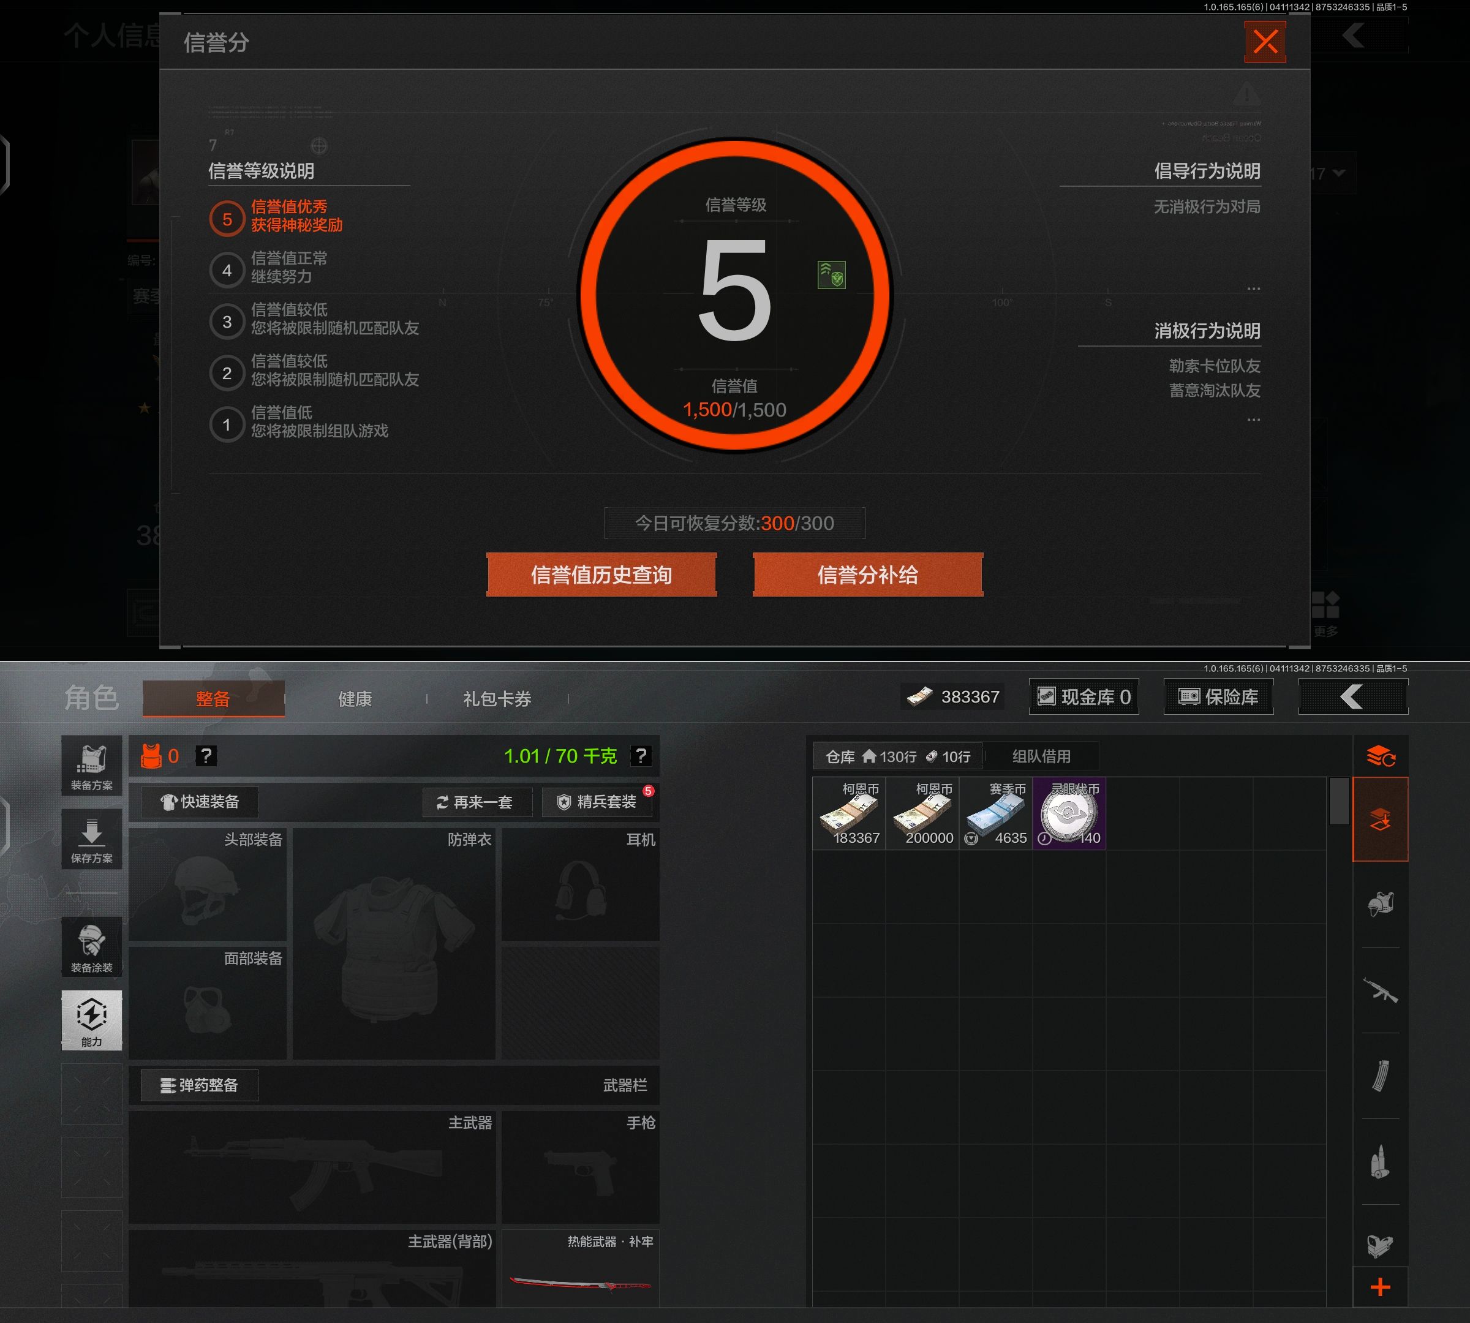The height and width of the screenshot is (1323, 1470).
Task: Choose the sight attachments filter icon
Action: tap(1380, 1246)
